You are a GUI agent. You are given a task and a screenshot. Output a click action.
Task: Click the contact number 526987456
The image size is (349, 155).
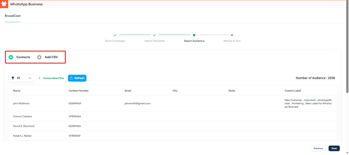[75, 126]
